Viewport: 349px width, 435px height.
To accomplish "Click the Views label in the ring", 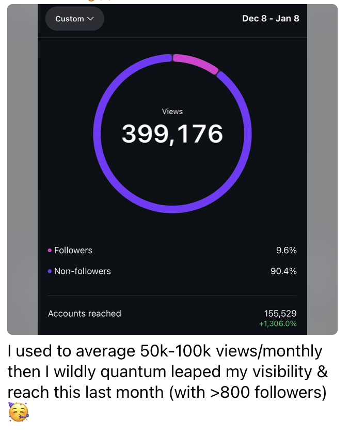I will (172, 112).
